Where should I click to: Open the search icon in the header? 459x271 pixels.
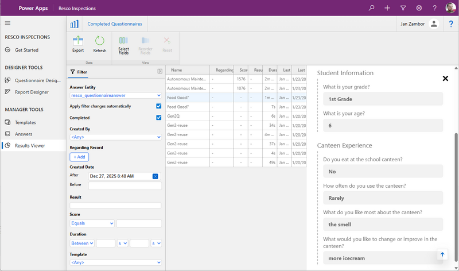click(x=372, y=8)
